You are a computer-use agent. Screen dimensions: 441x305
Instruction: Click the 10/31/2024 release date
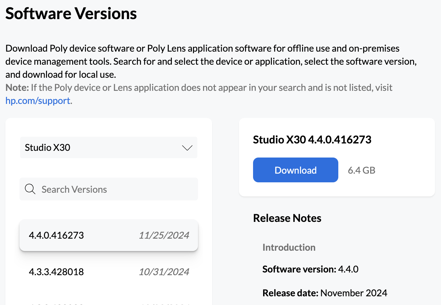tap(164, 271)
